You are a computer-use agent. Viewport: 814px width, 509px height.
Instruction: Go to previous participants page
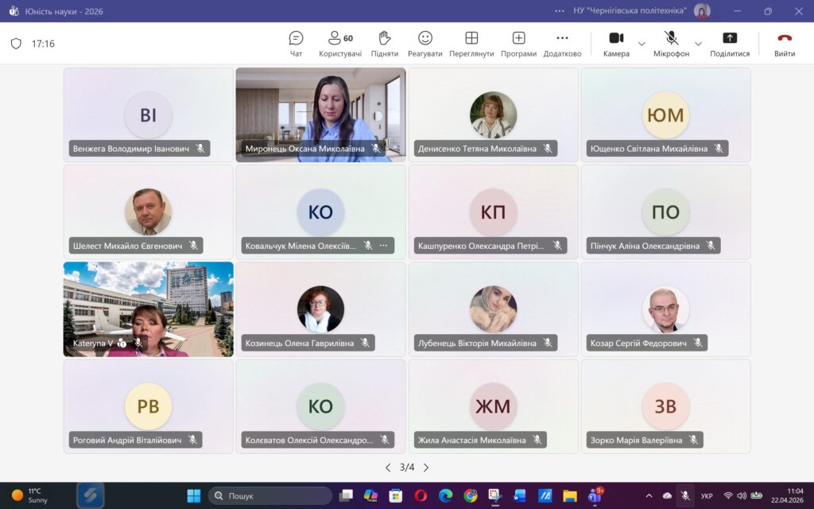tap(388, 468)
